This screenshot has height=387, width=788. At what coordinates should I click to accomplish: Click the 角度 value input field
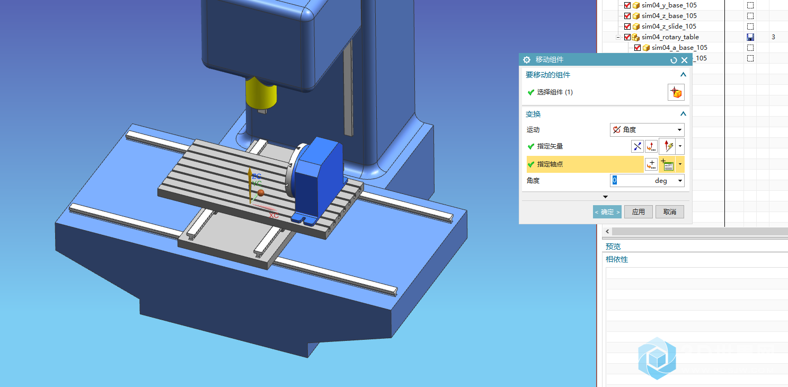click(632, 181)
